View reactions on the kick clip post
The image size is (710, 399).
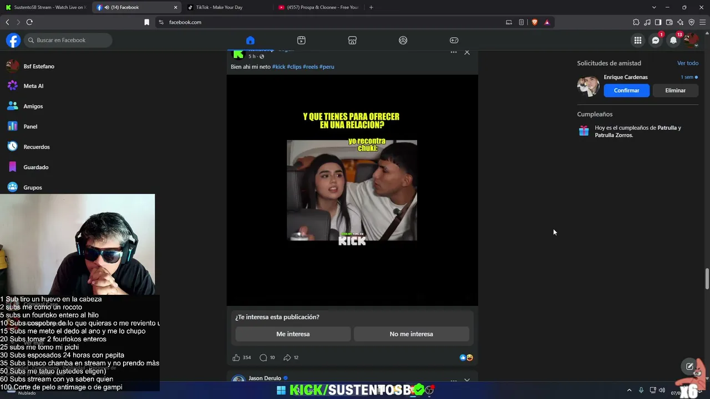466,357
